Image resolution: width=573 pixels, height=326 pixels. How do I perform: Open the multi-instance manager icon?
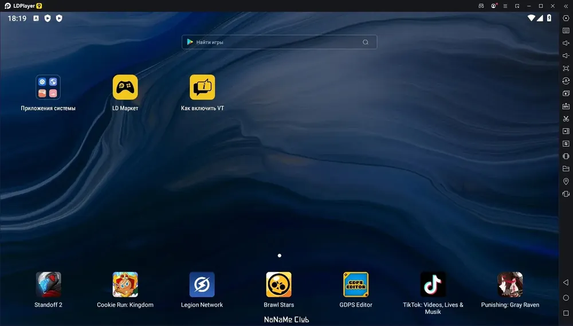point(566,93)
